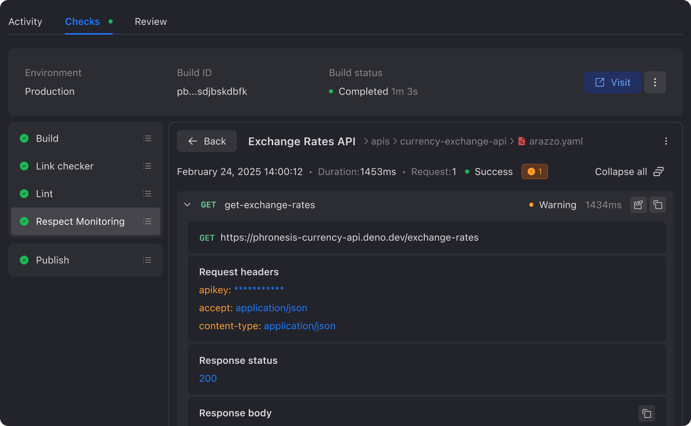Select Respect Monitoring in the checks sidebar
Viewport: 691px width, 426px height.
[80, 221]
